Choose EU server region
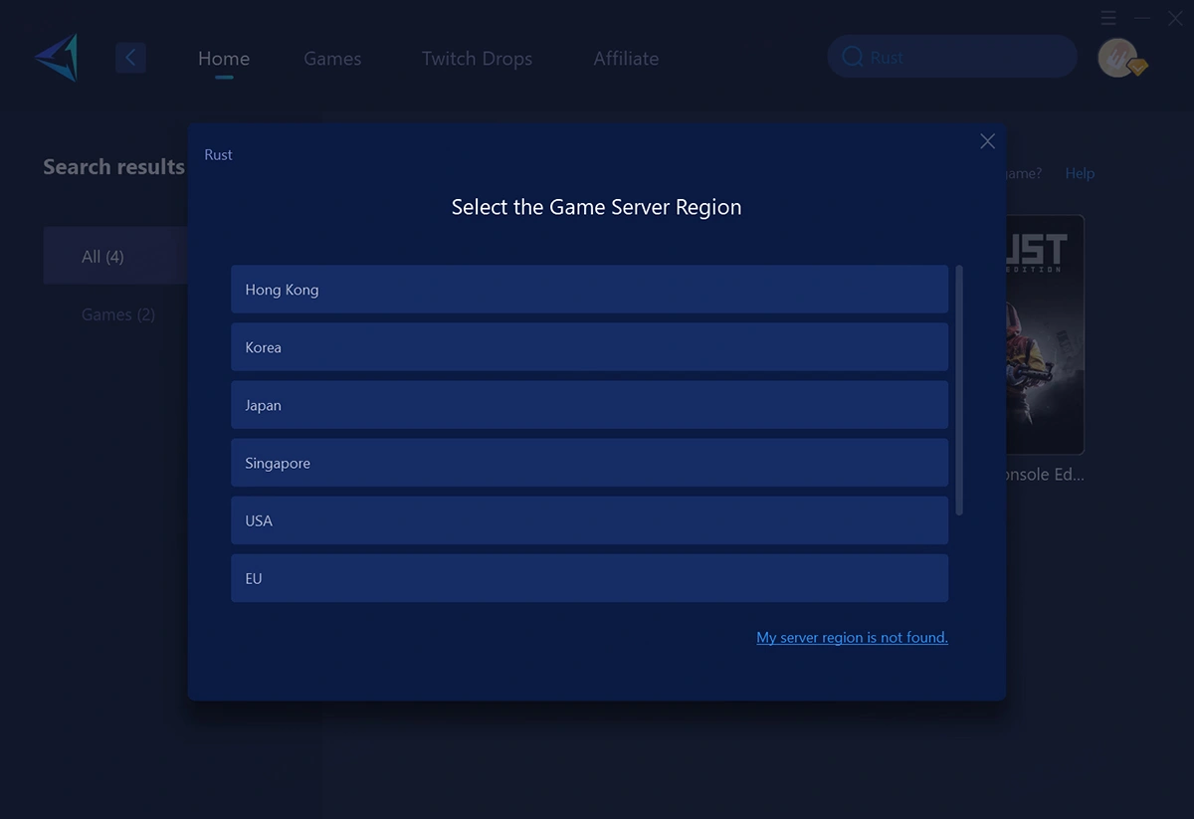This screenshot has width=1194, height=819. tap(589, 578)
